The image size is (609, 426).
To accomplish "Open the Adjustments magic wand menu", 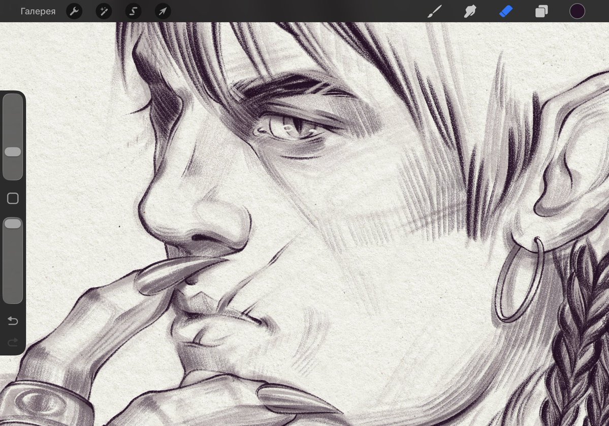I will point(104,11).
